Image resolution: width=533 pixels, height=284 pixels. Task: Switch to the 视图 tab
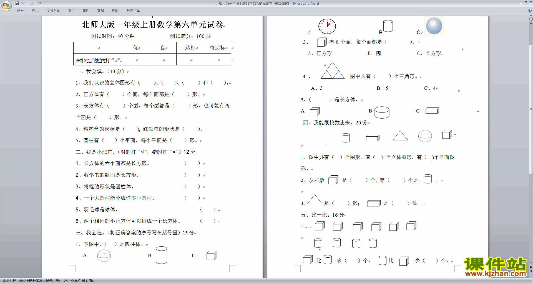coord(115,11)
